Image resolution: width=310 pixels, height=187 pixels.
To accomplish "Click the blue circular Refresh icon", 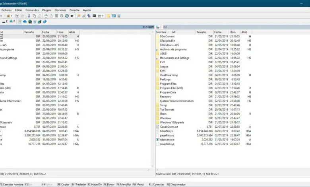I will point(67,16).
